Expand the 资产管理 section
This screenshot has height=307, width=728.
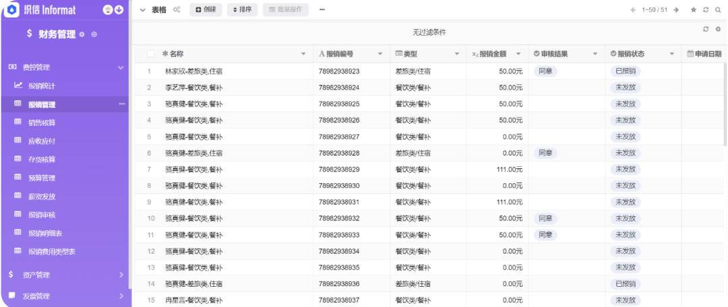(x=121, y=275)
